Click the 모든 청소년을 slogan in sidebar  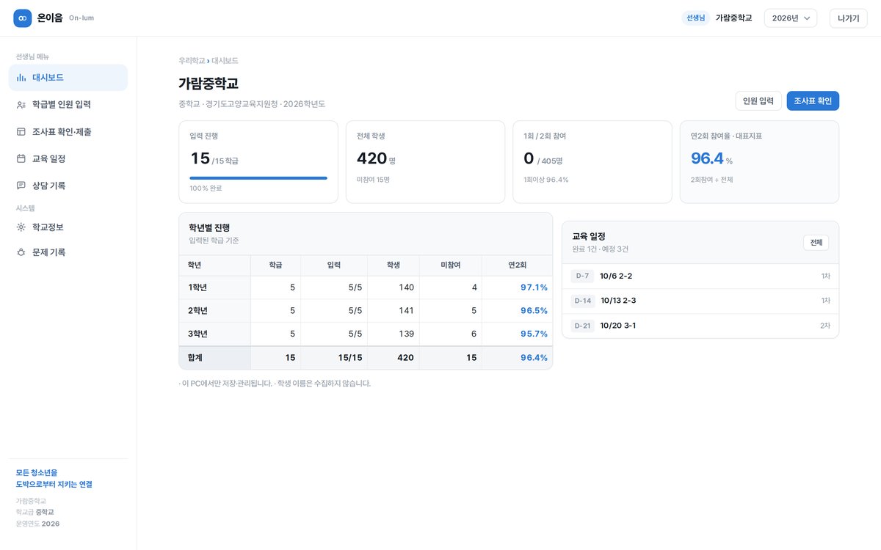(37, 473)
